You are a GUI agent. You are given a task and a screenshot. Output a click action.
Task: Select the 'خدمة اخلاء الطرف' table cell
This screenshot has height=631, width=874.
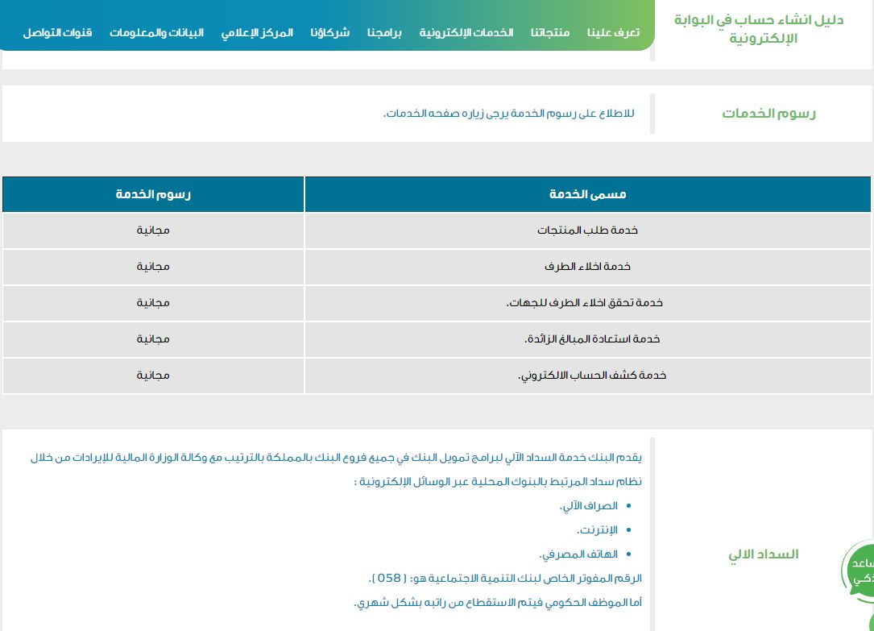[x=587, y=267]
